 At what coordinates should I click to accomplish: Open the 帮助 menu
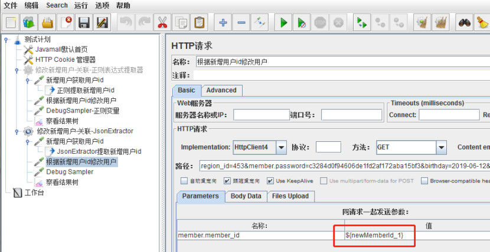click(x=123, y=5)
